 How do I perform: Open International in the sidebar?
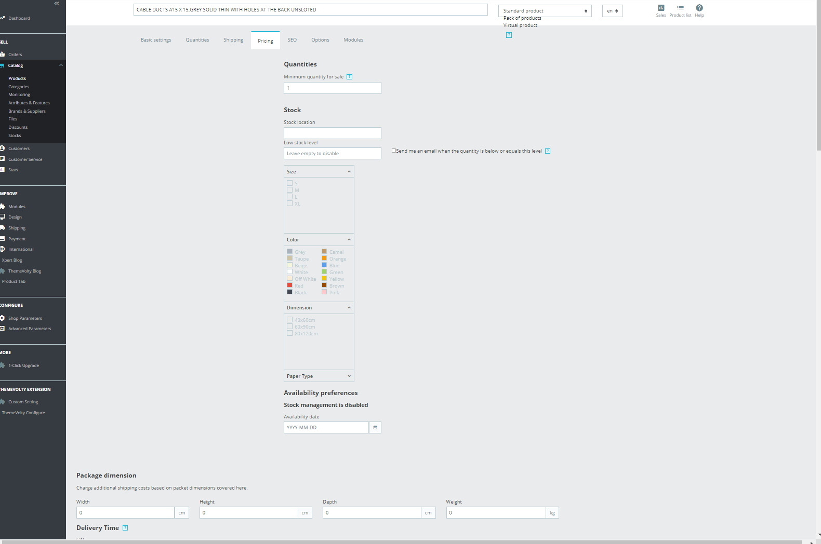pyautogui.click(x=21, y=249)
